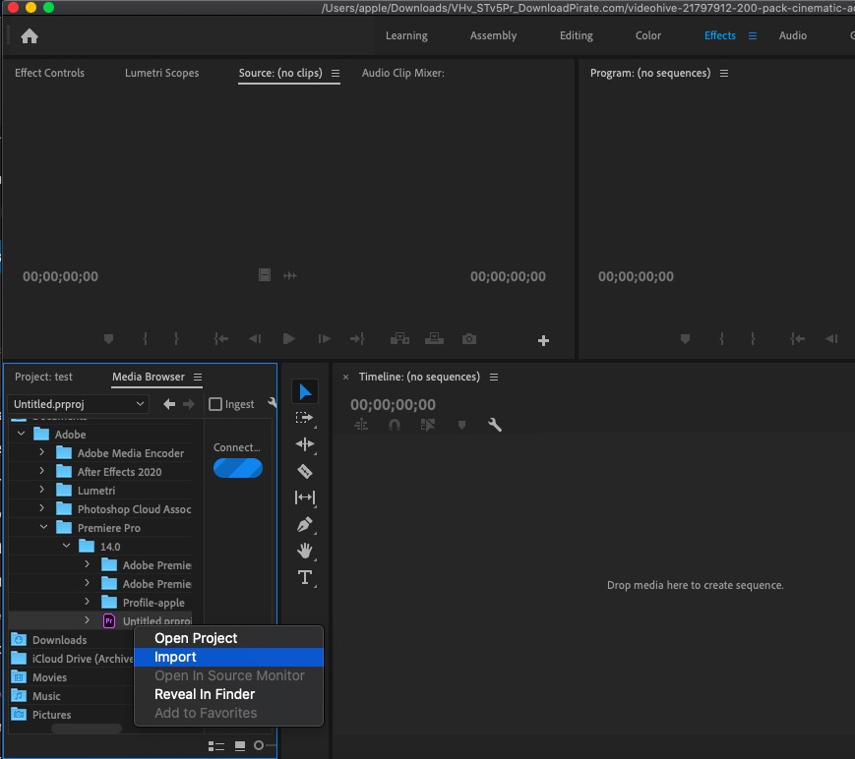Expand the Photoshop Cloud Assoc folder
Screen dimensions: 855x759
click(42, 508)
